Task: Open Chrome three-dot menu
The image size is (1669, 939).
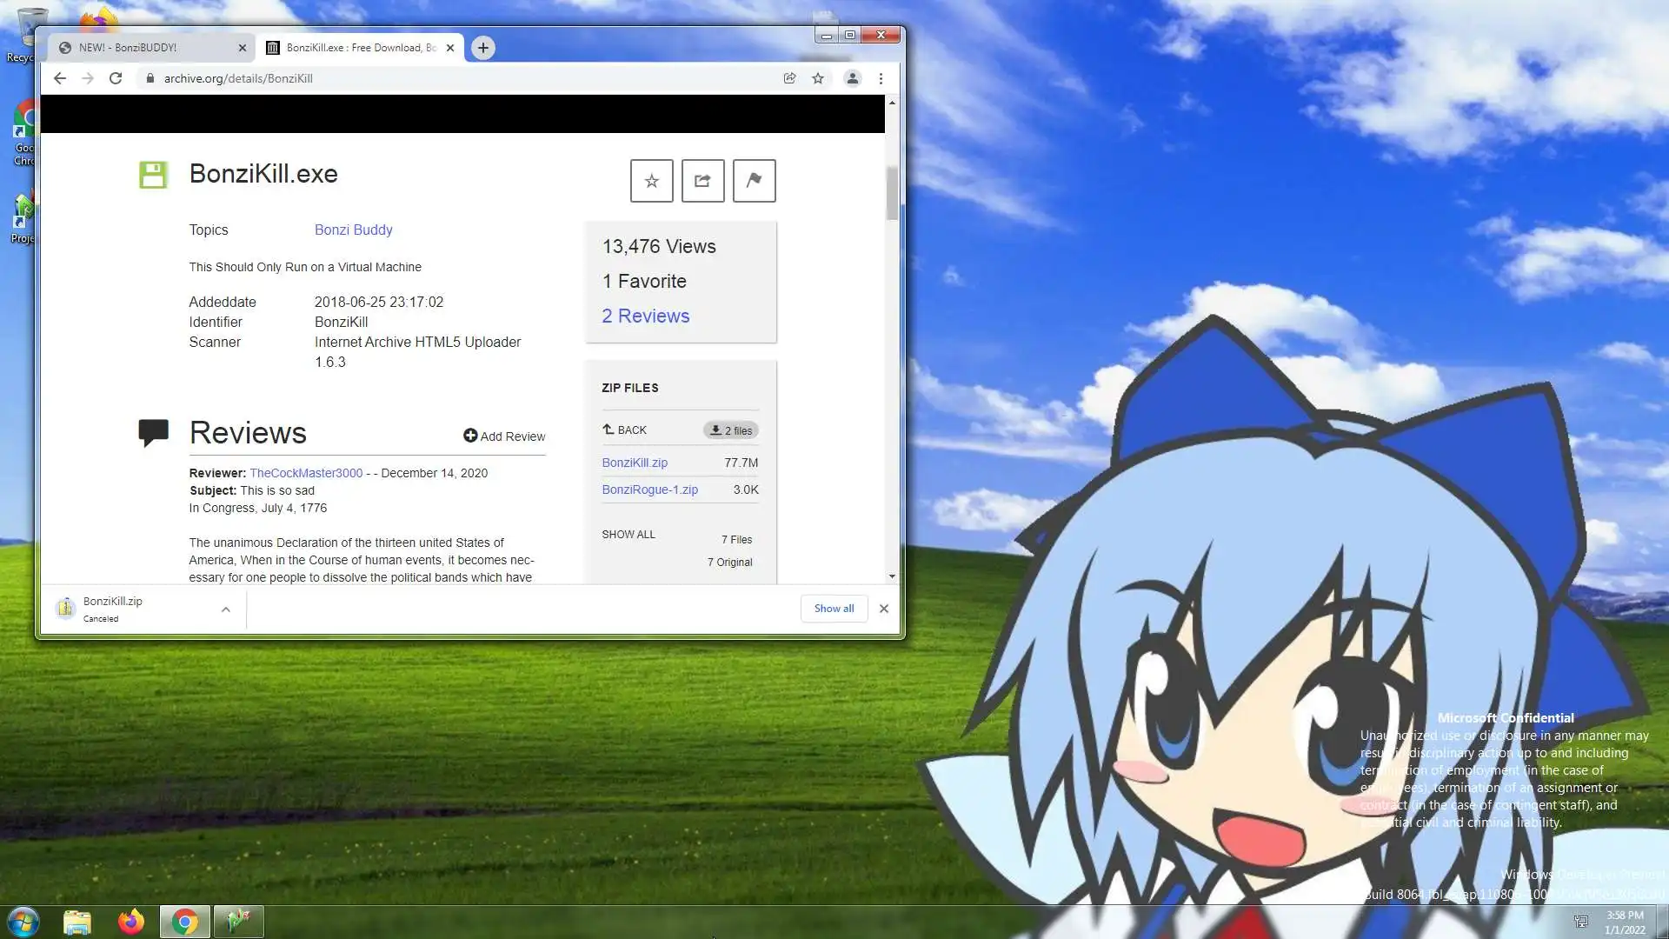Action: coord(881,78)
